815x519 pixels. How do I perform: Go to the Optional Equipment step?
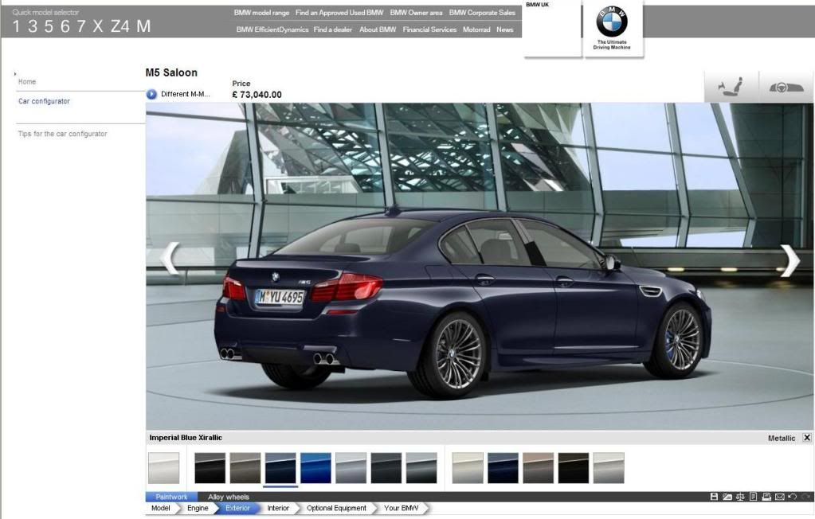(x=336, y=508)
